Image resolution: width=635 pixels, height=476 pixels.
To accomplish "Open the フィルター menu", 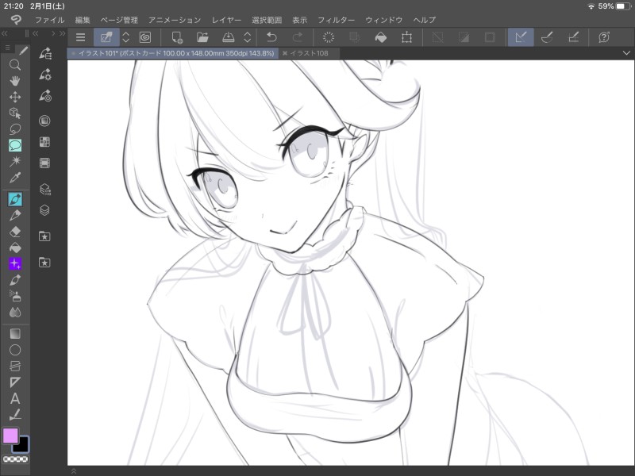I will point(336,20).
